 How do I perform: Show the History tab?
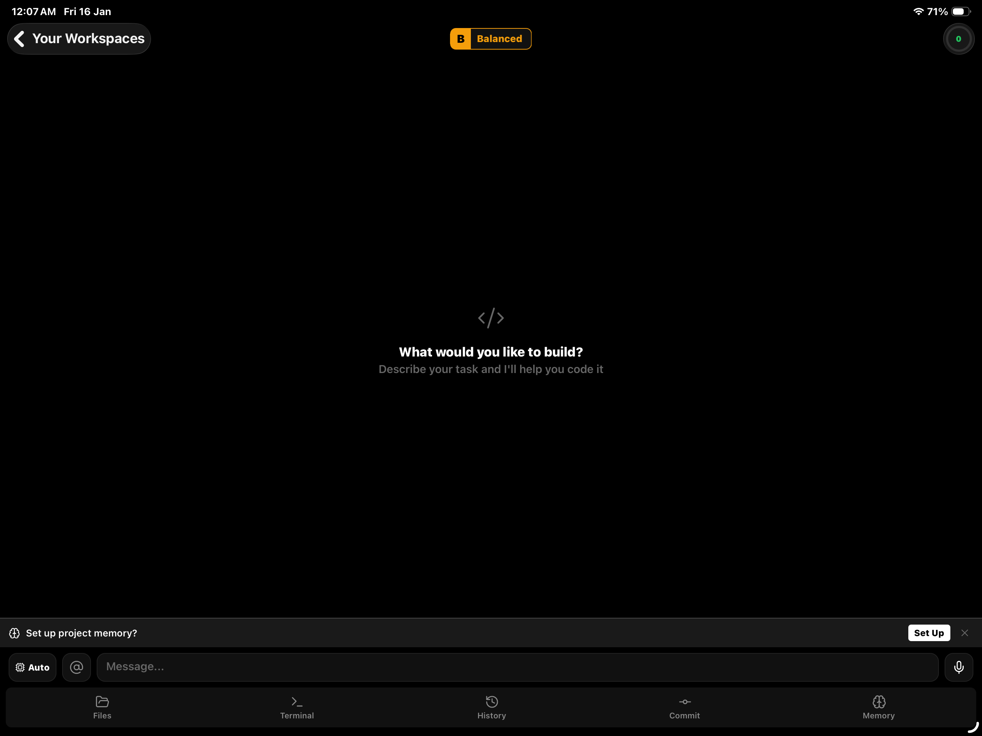coord(491,708)
